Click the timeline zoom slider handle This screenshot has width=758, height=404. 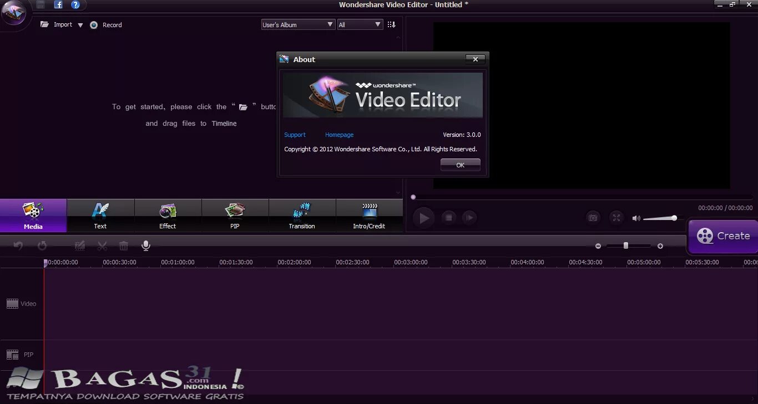point(625,246)
